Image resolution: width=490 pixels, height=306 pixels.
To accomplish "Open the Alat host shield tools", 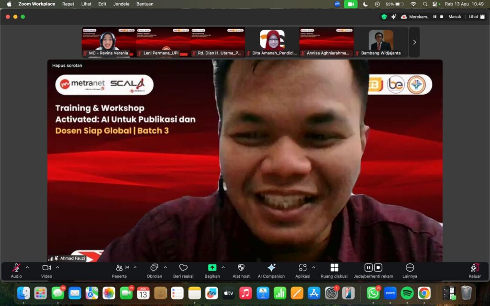I will pyautogui.click(x=241, y=271).
